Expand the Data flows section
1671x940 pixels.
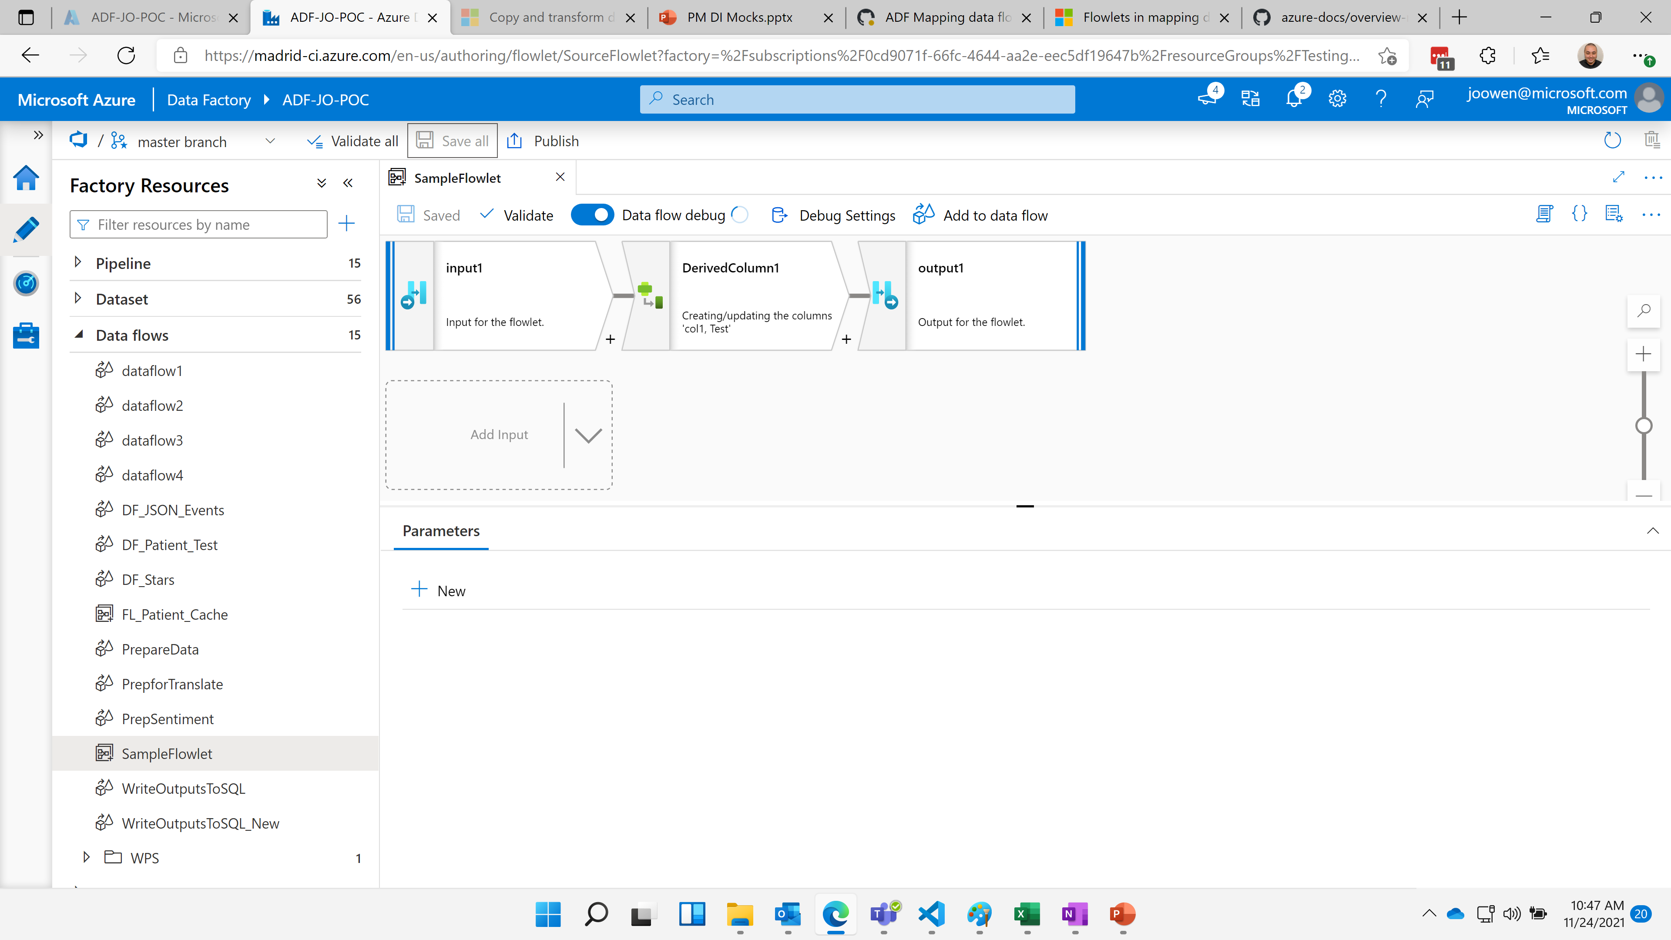[77, 334]
